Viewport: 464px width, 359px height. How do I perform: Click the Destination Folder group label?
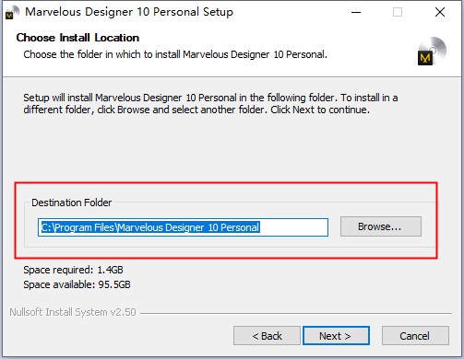pyautogui.click(x=71, y=203)
